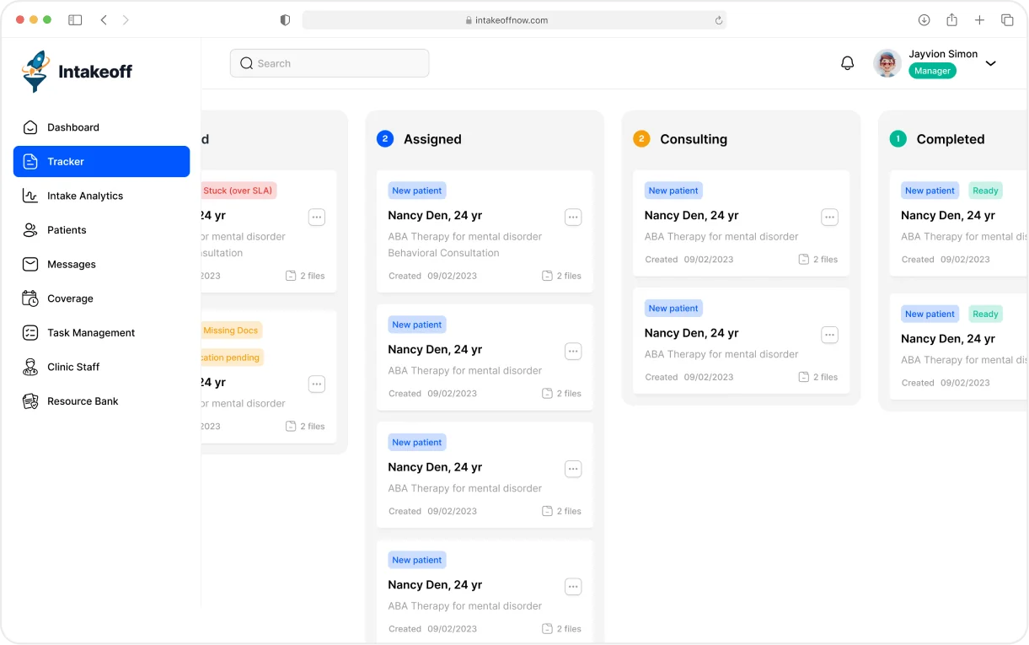Focus the Search input field
The width and height of the screenshot is (1029, 645).
coord(330,63)
